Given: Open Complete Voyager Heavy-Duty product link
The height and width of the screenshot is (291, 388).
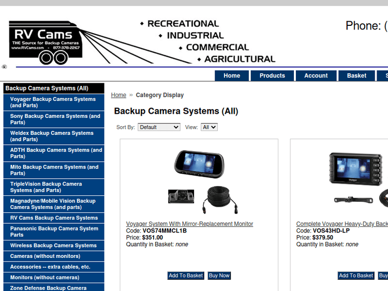Looking at the screenshot, I should [x=342, y=224].
